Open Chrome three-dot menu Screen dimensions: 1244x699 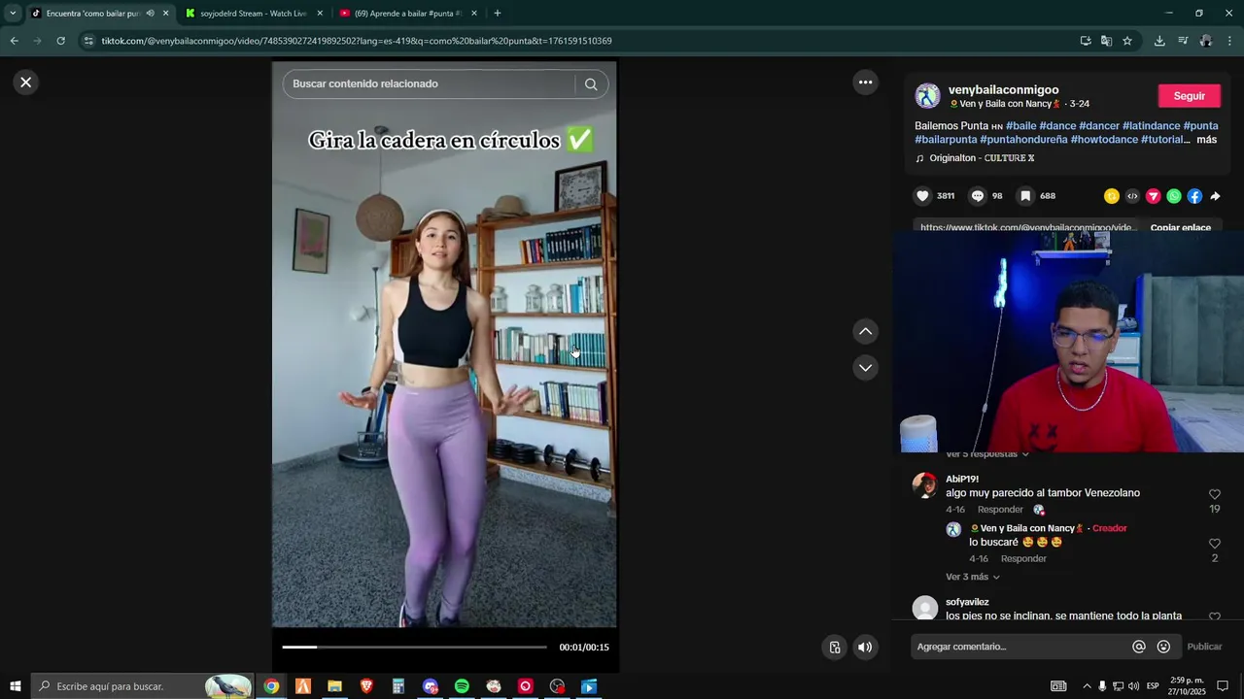(1229, 41)
